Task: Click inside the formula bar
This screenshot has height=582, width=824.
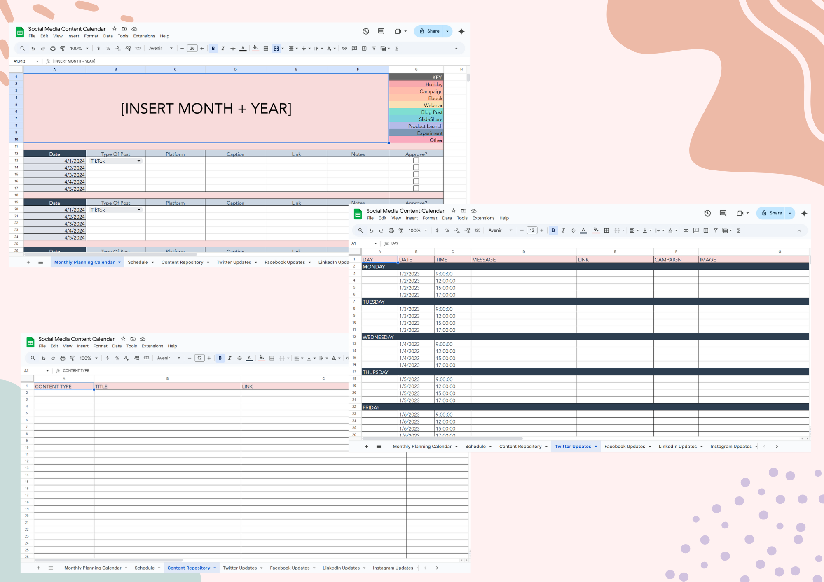Action: (x=165, y=61)
